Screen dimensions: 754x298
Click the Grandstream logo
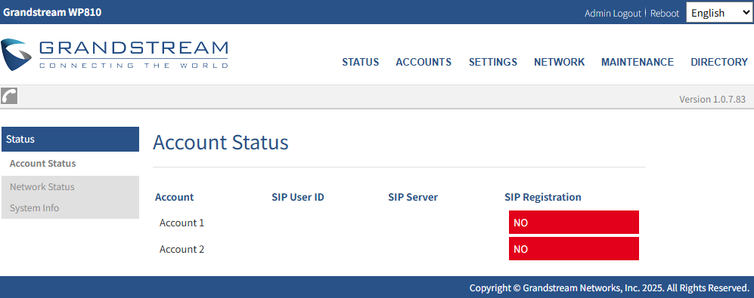tap(114, 55)
